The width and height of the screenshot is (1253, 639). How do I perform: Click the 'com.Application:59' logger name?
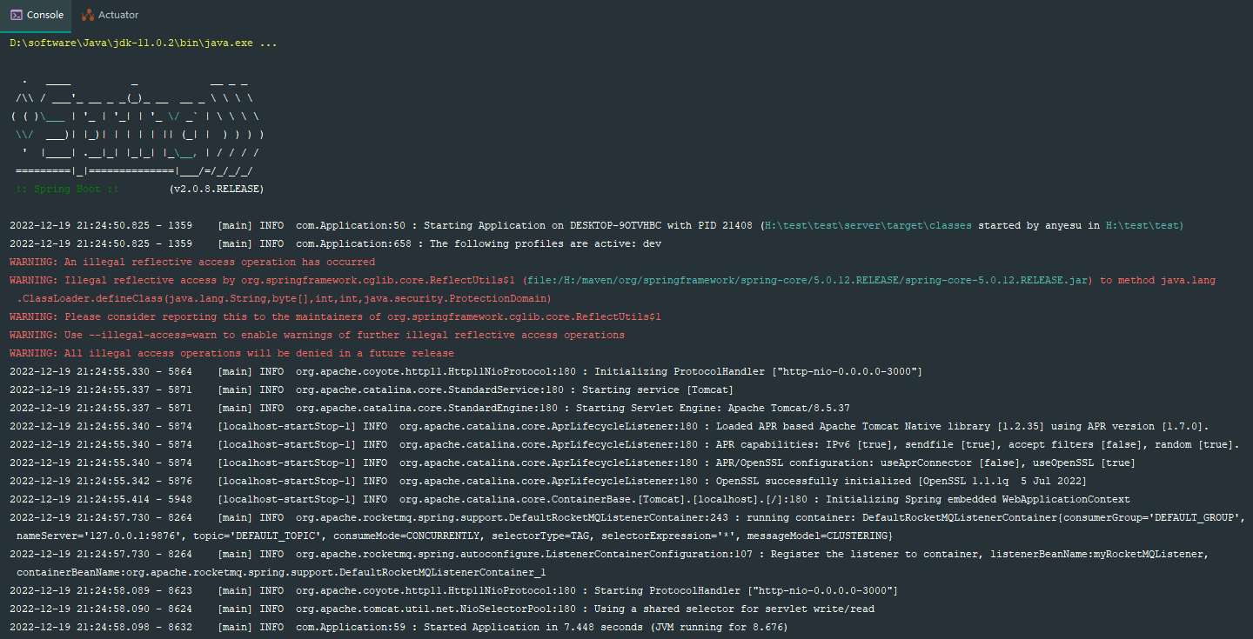pyautogui.click(x=351, y=627)
